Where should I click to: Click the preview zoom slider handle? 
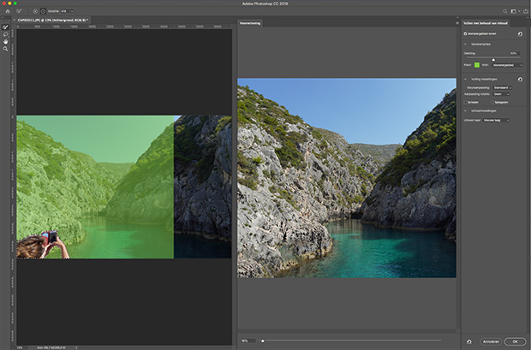click(262, 341)
